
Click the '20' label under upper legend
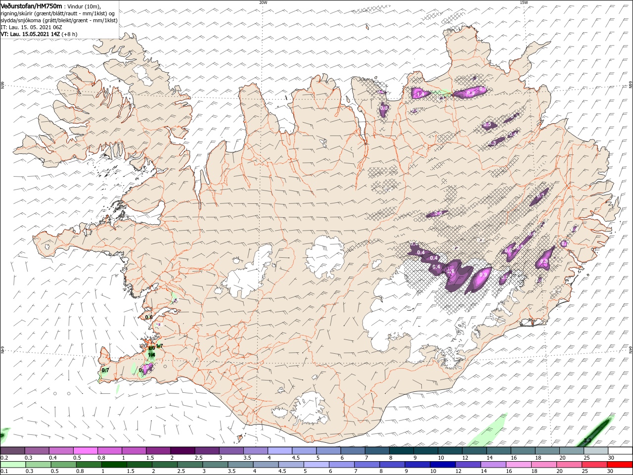[562, 458]
